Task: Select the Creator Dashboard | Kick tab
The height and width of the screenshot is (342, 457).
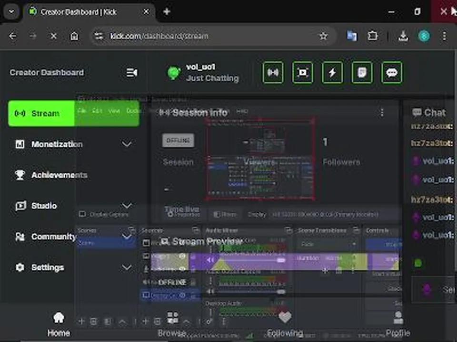Action: [x=89, y=12]
